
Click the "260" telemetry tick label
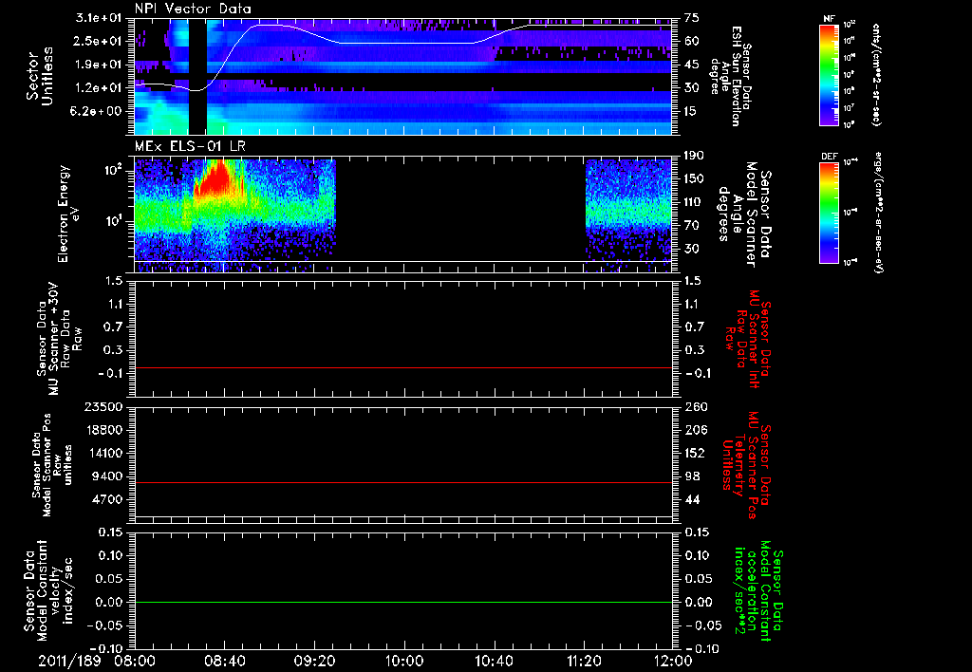695,406
